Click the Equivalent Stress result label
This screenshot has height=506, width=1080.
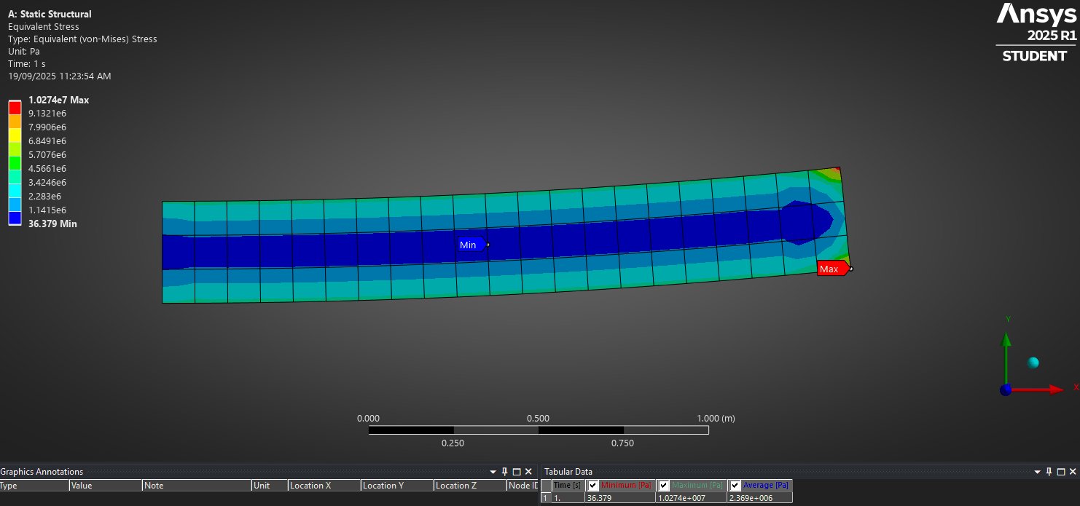(44, 26)
